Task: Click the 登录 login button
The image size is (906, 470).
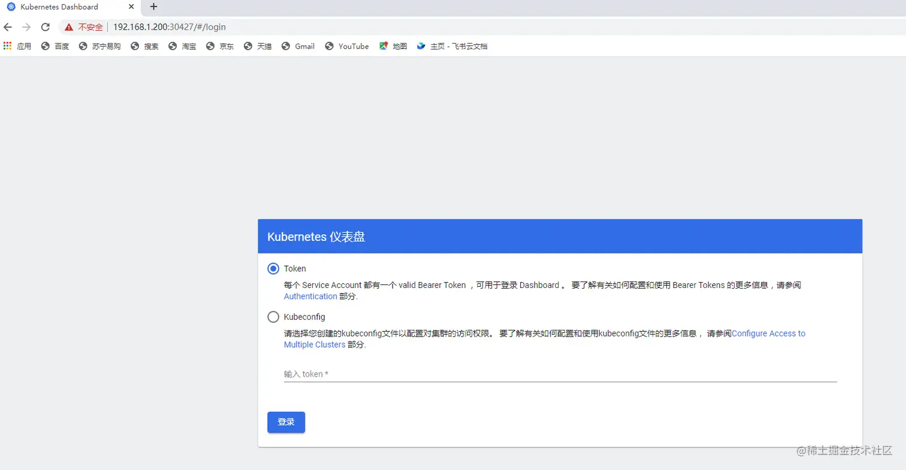Action: [286, 422]
